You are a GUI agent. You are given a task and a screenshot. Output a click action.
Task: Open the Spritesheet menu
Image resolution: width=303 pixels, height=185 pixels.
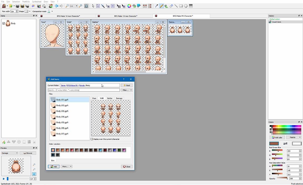(37, 1)
